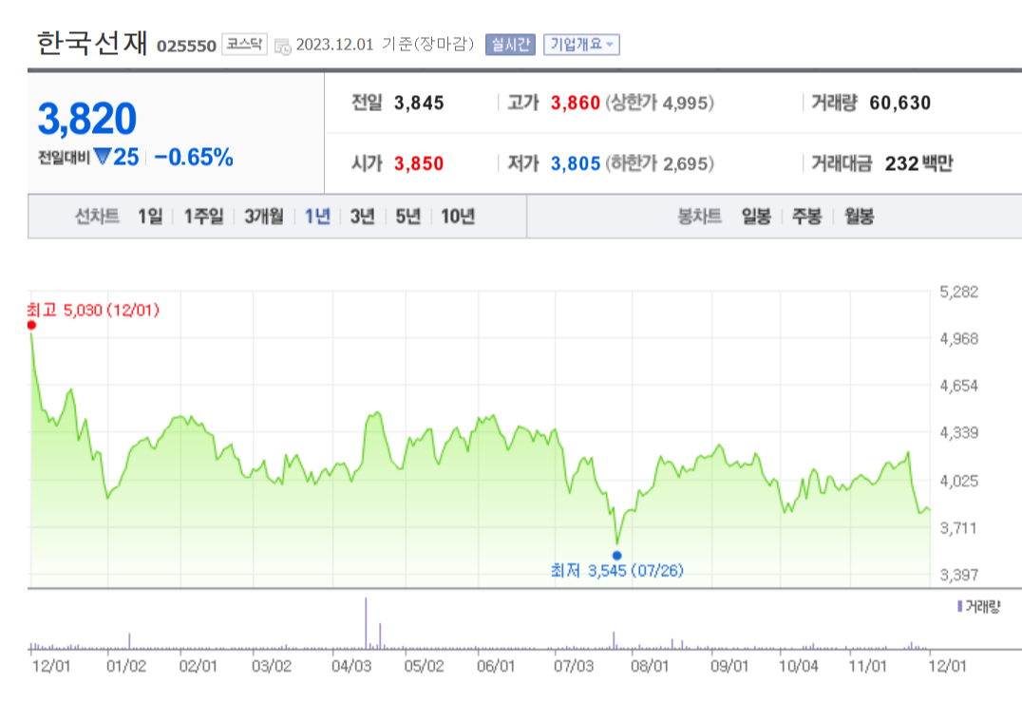Toggle the 실시간 real-time button
1022x702 pixels.
click(x=510, y=45)
